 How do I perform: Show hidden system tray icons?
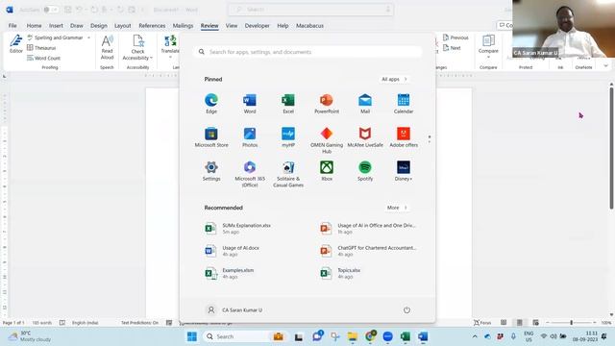475,336
